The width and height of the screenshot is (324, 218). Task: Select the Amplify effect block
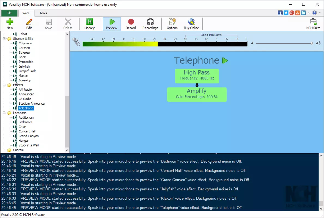[197, 95]
